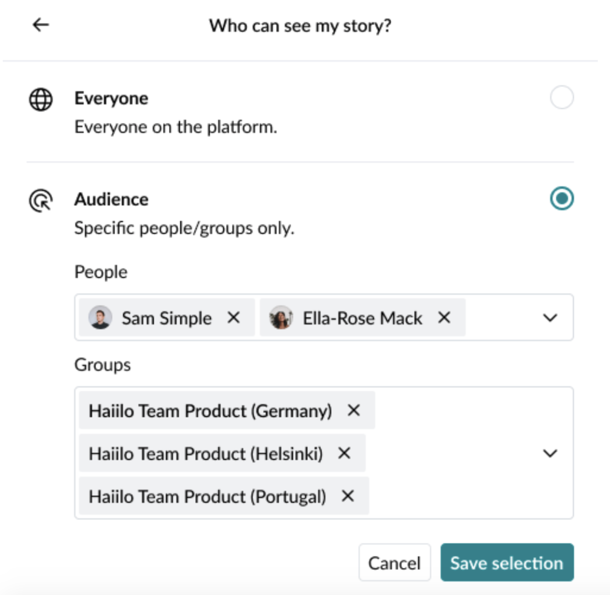Remove Ella-Rose Mack from People

[444, 318]
